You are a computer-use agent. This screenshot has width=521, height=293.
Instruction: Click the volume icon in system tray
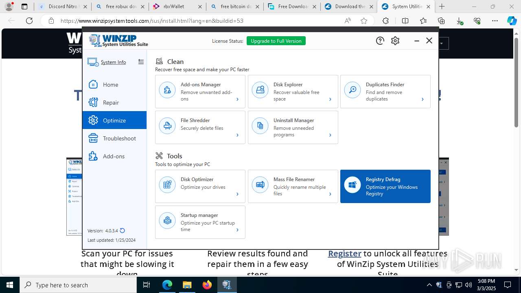[x=468, y=285]
